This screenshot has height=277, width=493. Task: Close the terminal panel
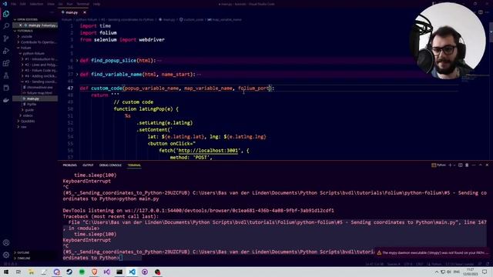(487, 165)
